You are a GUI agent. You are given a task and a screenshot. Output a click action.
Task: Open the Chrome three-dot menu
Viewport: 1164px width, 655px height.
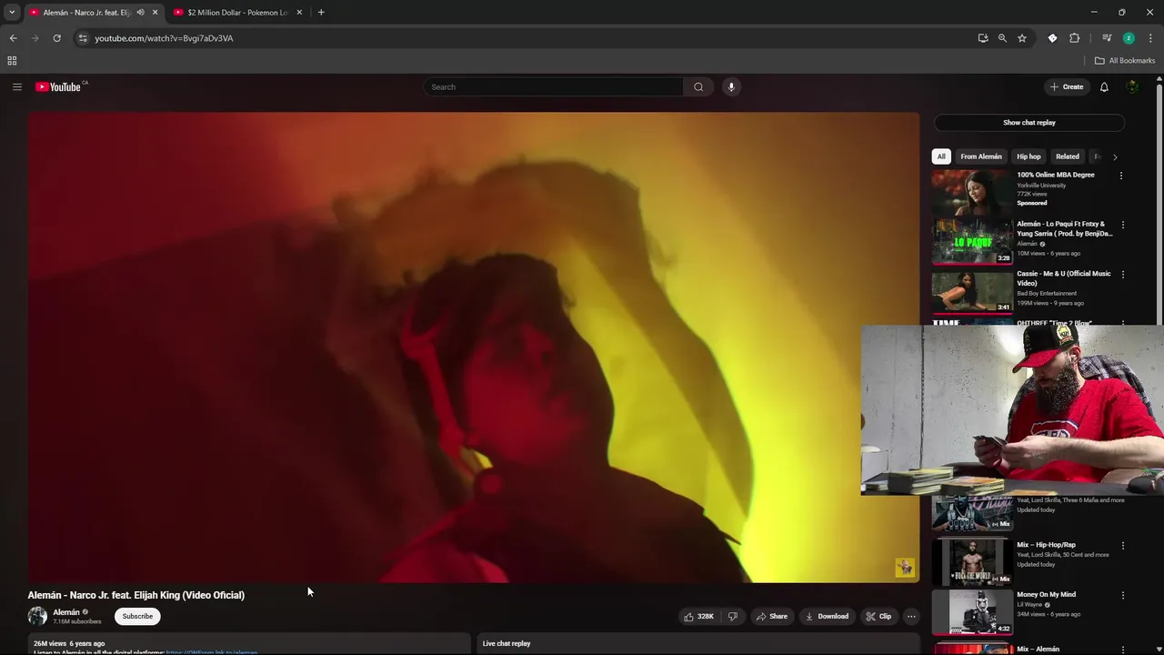tap(1150, 38)
